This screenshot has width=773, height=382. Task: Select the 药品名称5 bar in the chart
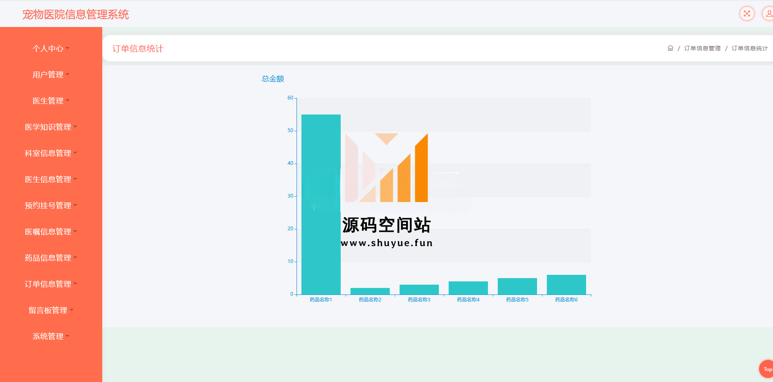(x=517, y=286)
